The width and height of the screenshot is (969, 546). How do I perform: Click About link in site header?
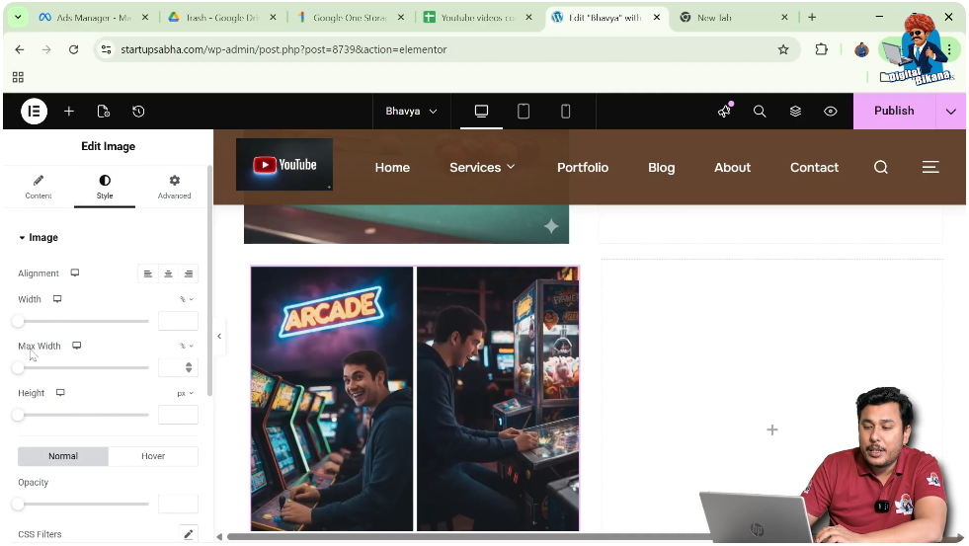click(732, 168)
